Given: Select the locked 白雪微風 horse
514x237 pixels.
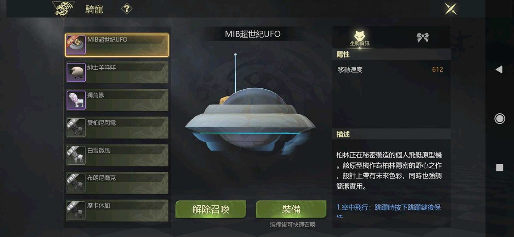Looking at the screenshot, I should coord(117,155).
